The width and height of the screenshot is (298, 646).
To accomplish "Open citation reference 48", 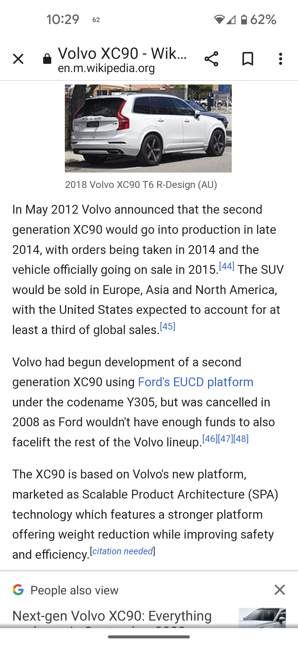I will coord(241,439).
